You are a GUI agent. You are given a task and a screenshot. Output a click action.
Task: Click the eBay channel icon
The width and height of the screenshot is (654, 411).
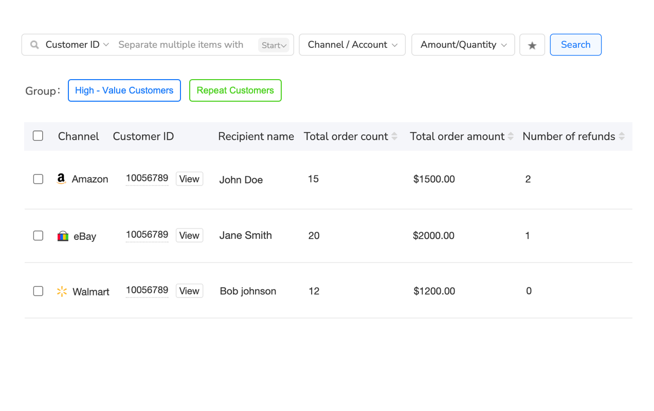(x=63, y=236)
